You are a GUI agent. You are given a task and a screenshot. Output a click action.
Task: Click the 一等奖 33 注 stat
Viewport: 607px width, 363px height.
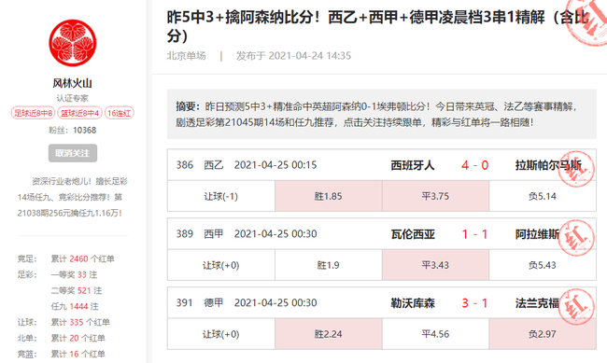[74, 274]
